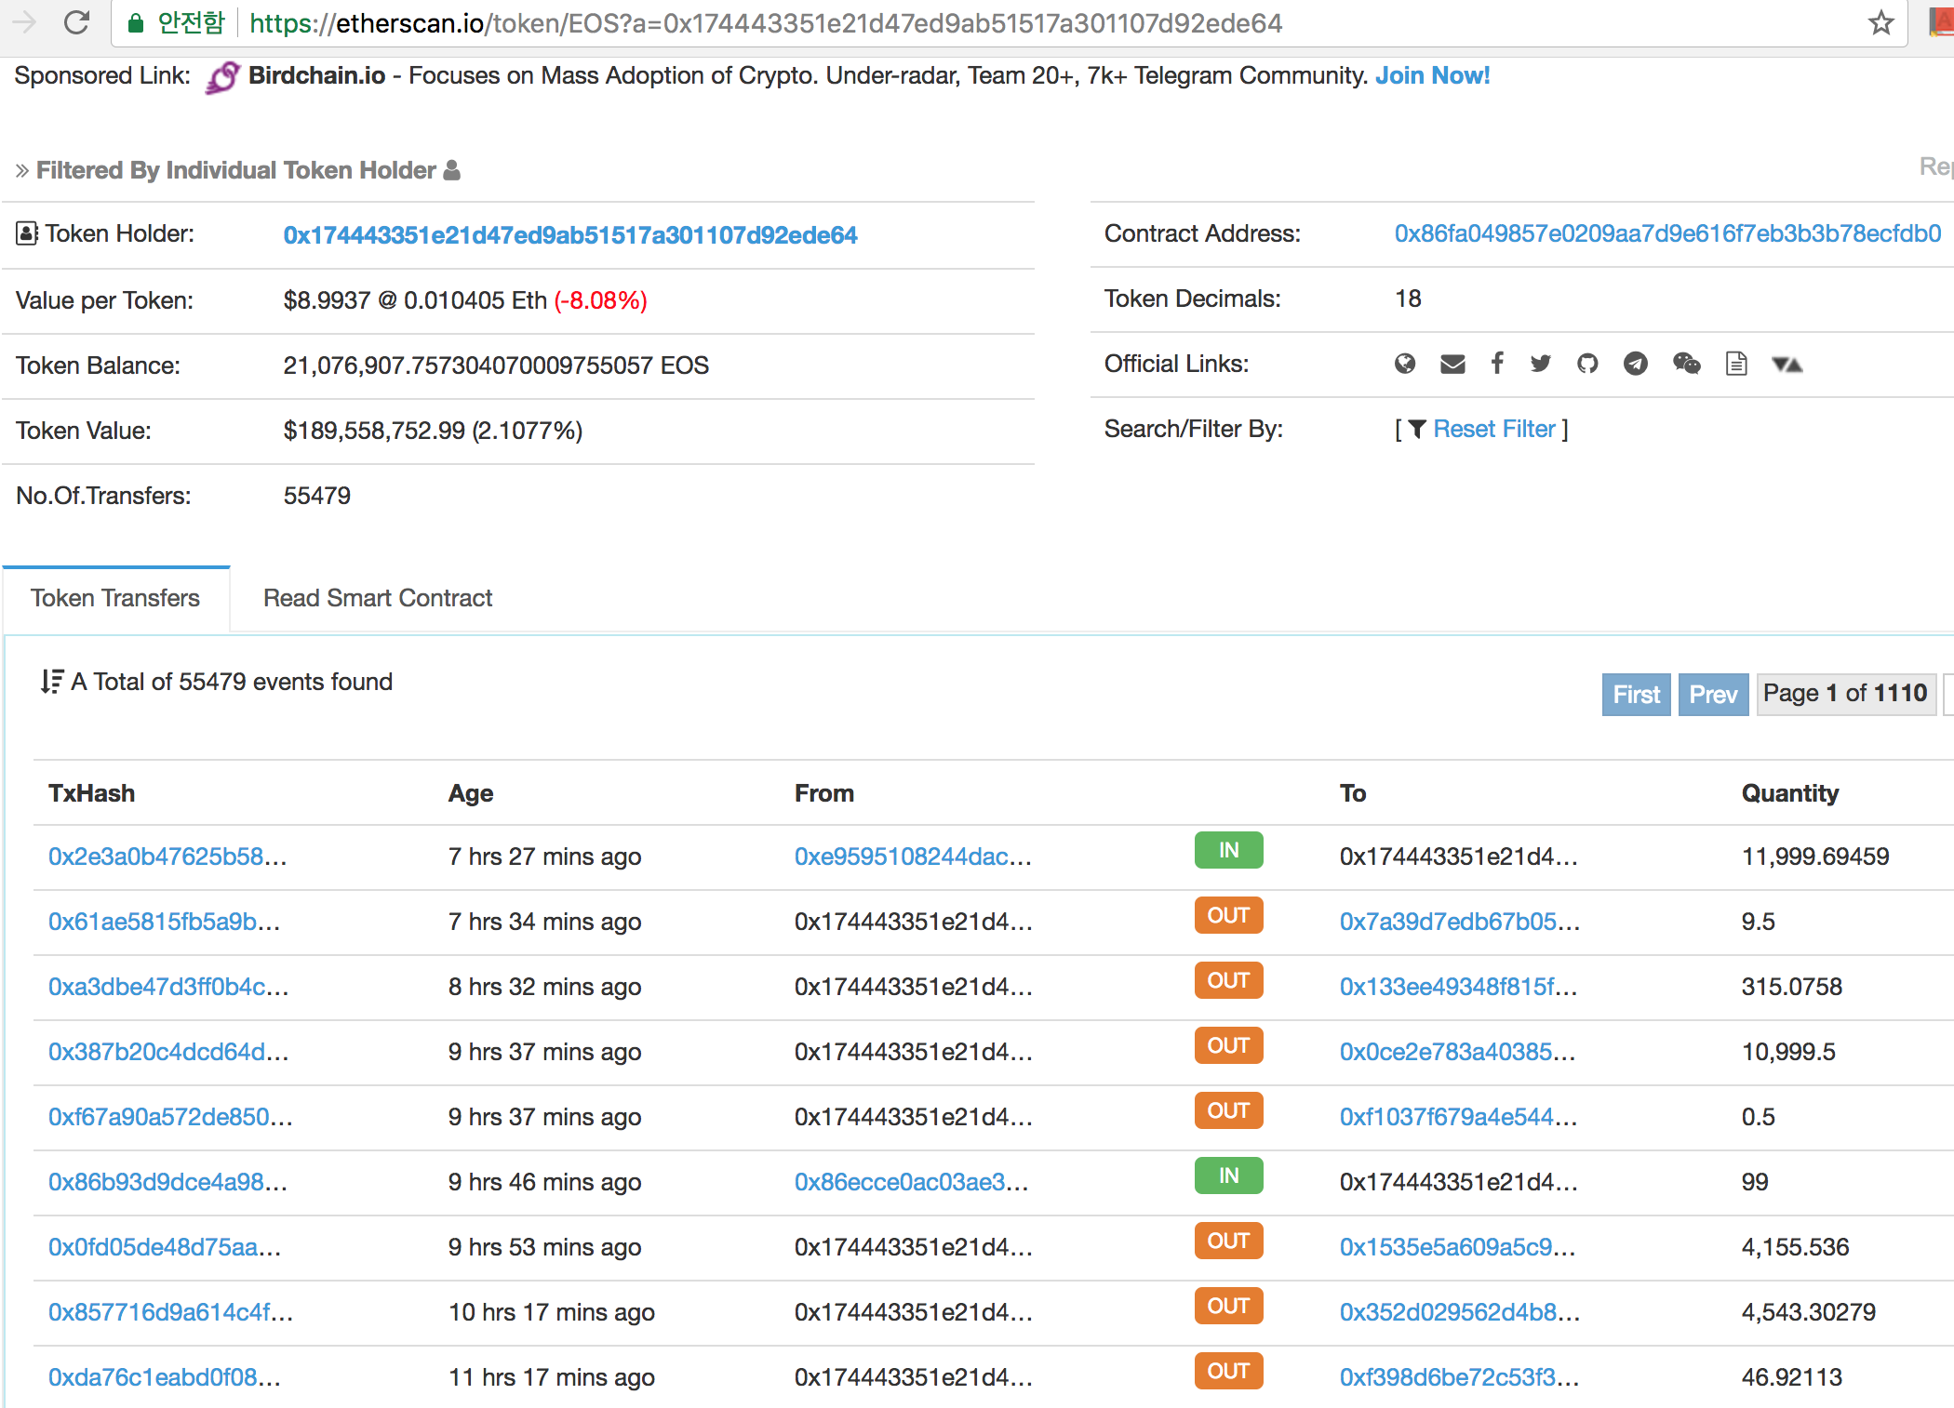The image size is (1954, 1408).
Task: Click the Reset Filter link
Action: coord(1494,429)
